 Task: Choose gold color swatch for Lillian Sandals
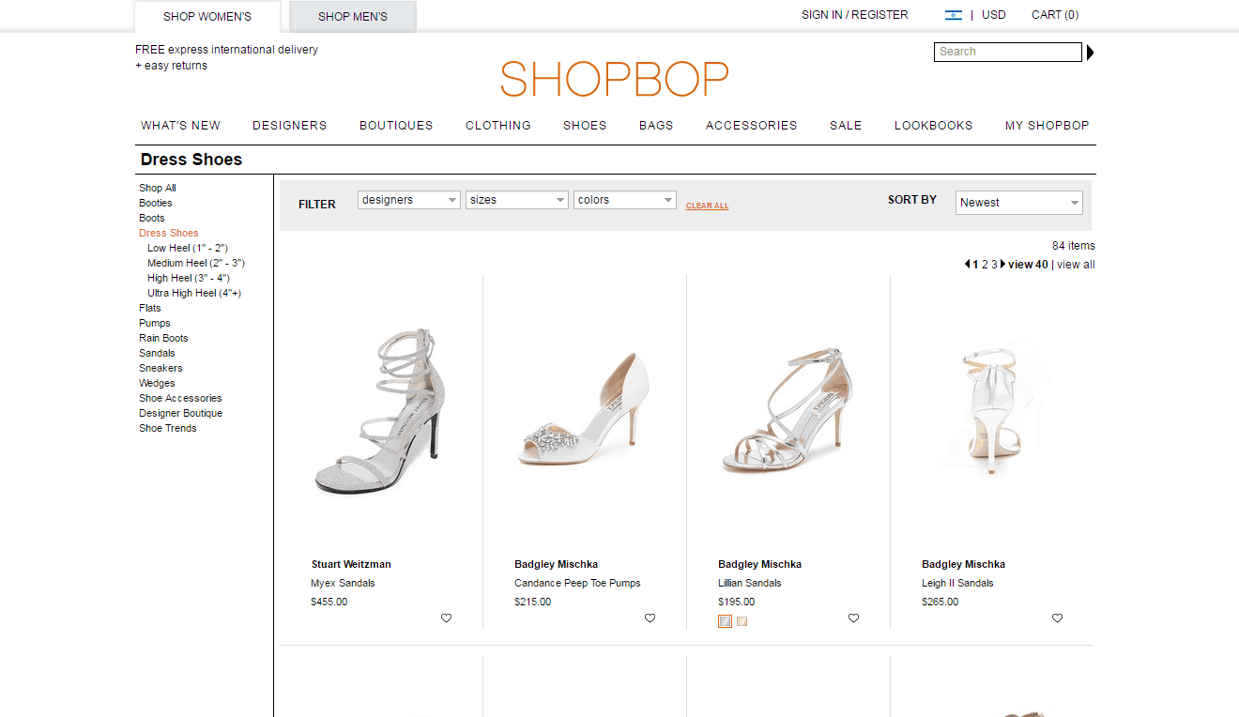point(742,620)
